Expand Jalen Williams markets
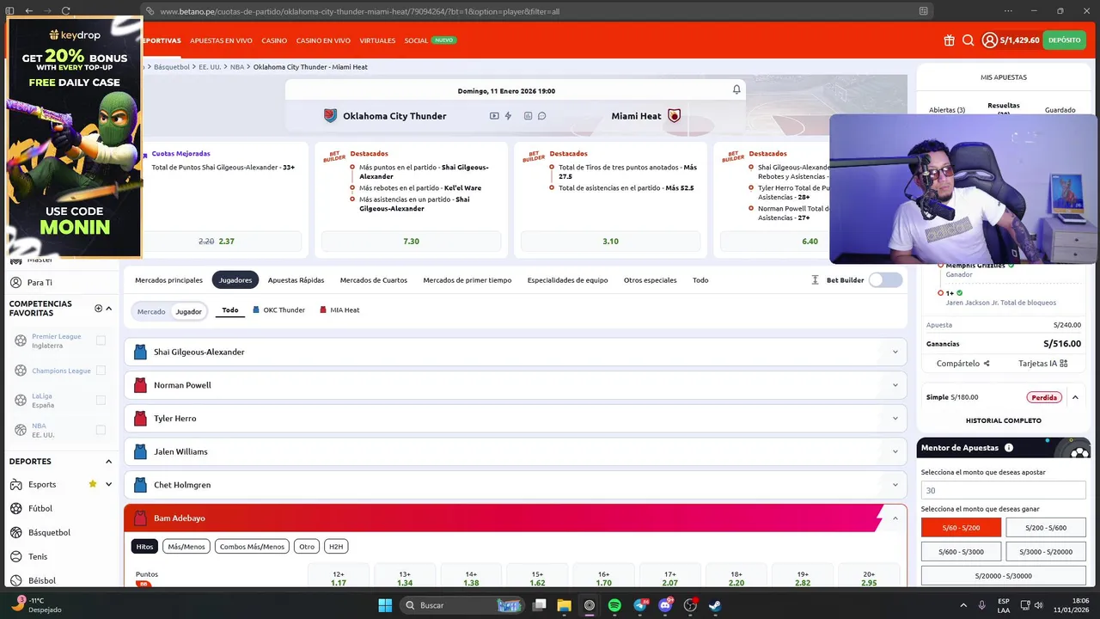The height and width of the screenshot is (619, 1100). (516, 451)
